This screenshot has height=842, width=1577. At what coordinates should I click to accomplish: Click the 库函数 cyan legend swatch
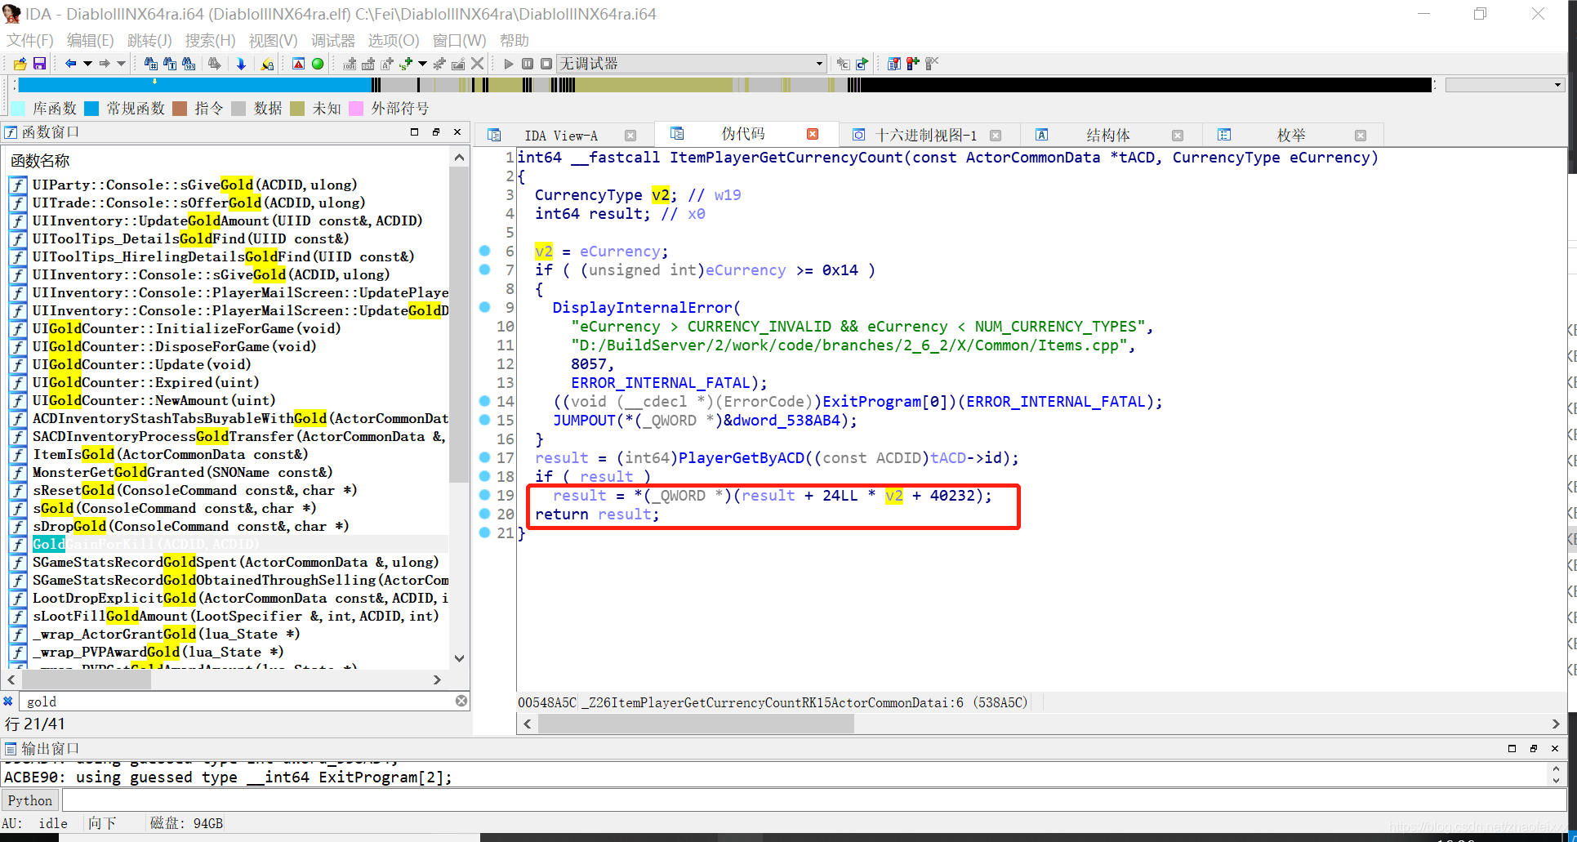click(x=18, y=109)
